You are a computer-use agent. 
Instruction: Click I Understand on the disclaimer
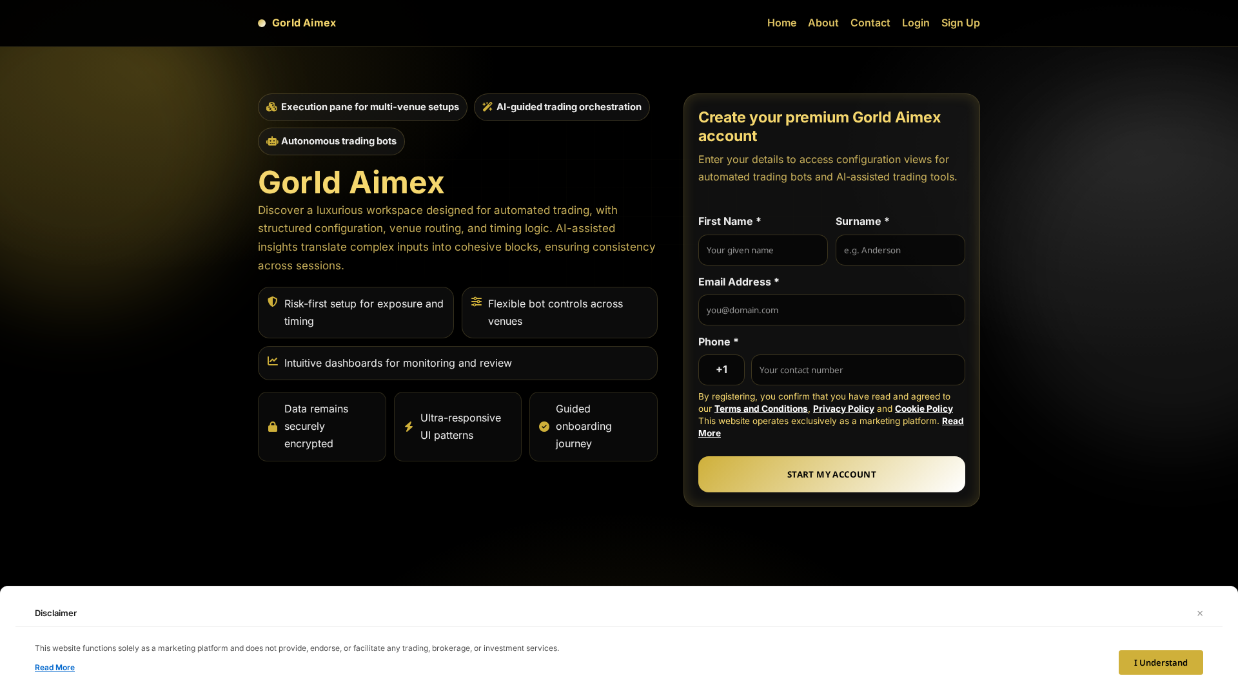(1160, 662)
